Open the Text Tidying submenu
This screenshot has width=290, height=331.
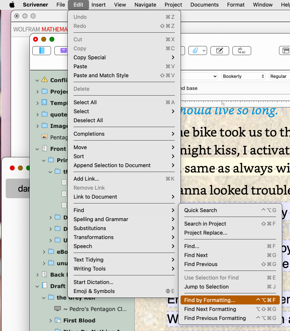(124, 259)
